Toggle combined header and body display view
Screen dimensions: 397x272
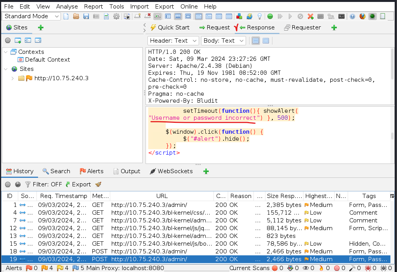[266, 41]
